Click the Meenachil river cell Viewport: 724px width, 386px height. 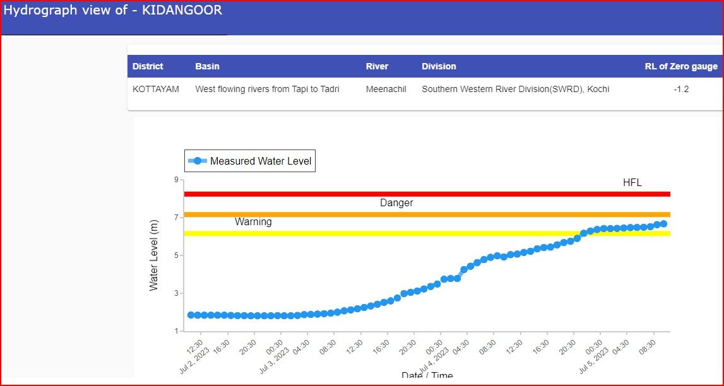[386, 89]
